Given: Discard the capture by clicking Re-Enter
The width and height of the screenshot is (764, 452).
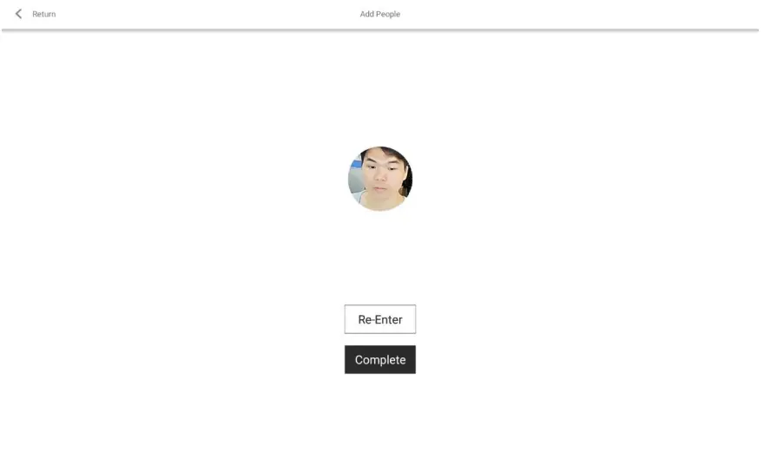Looking at the screenshot, I should (380, 319).
